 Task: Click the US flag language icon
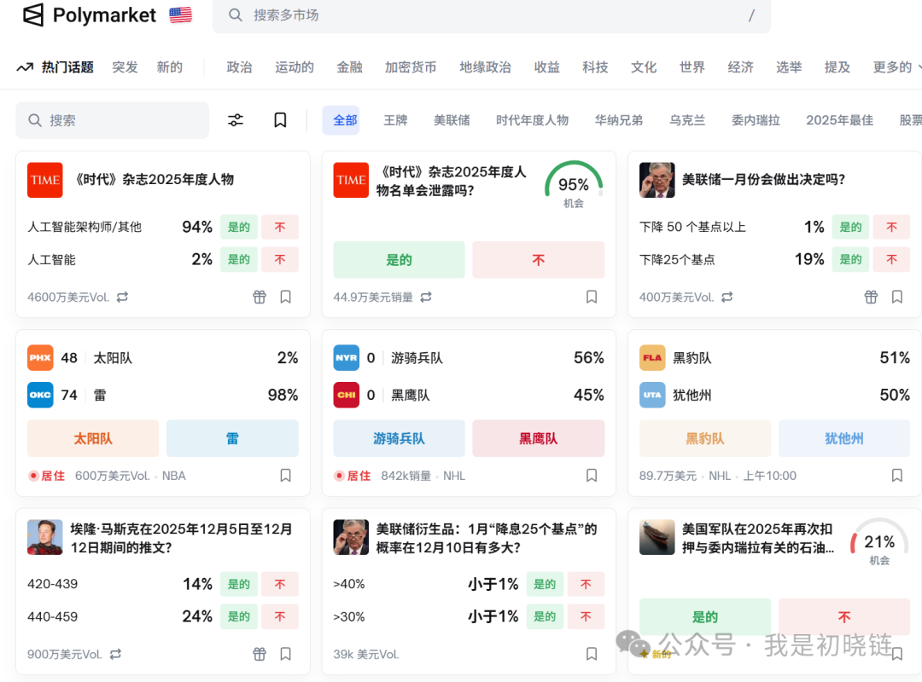point(180,14)
